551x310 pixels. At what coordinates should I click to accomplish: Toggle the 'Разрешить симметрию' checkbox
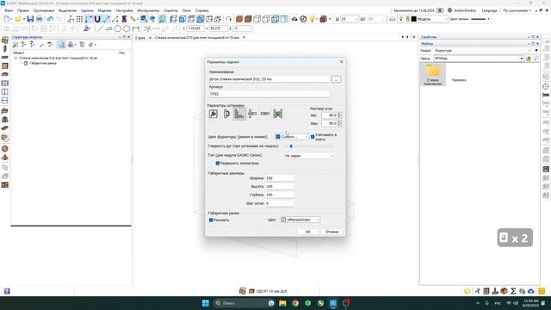point(218,163)
